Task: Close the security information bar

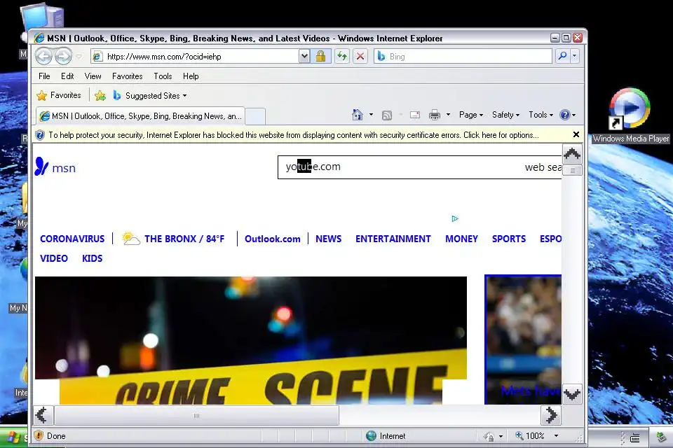Action: click(x=576, y=134)
